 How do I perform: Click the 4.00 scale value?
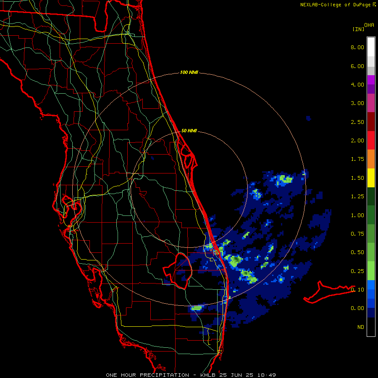pyautogui.click(x=357, y=84)
